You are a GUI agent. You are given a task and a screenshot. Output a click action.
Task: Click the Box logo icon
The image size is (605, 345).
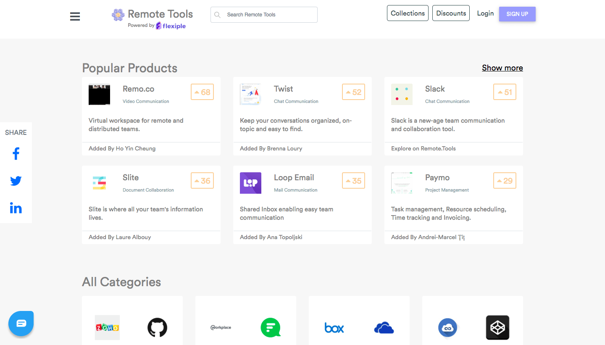click(334, 328)
